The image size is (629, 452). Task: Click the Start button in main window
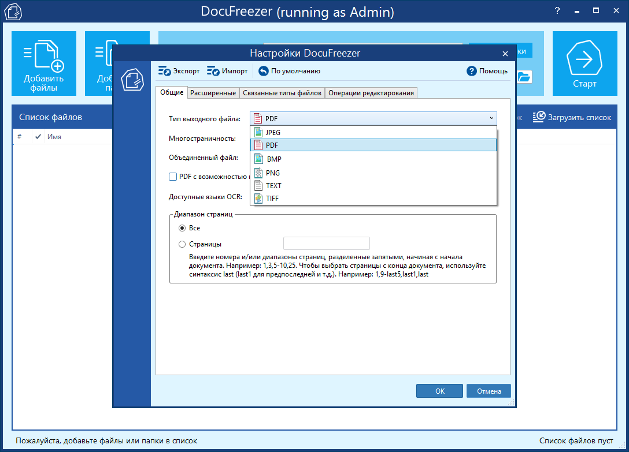(585, 63)
